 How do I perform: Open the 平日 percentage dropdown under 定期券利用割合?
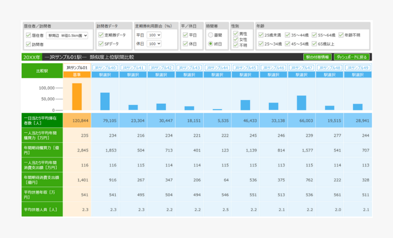pyautogui.click(x=154, y=35)
